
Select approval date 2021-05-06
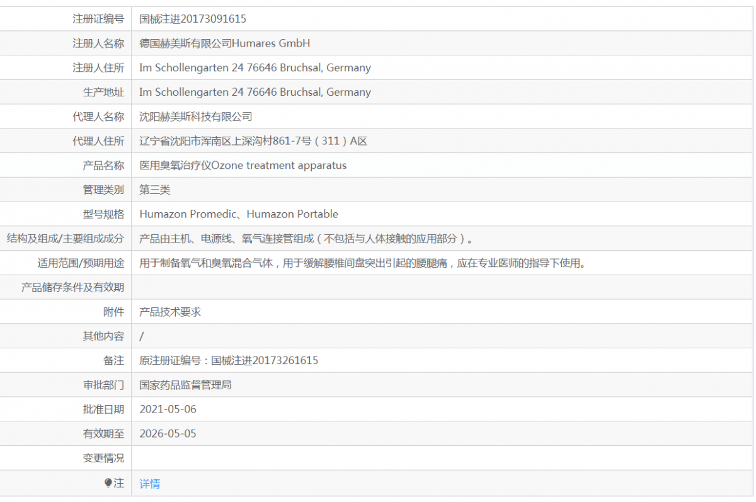(x=168, y=409)
